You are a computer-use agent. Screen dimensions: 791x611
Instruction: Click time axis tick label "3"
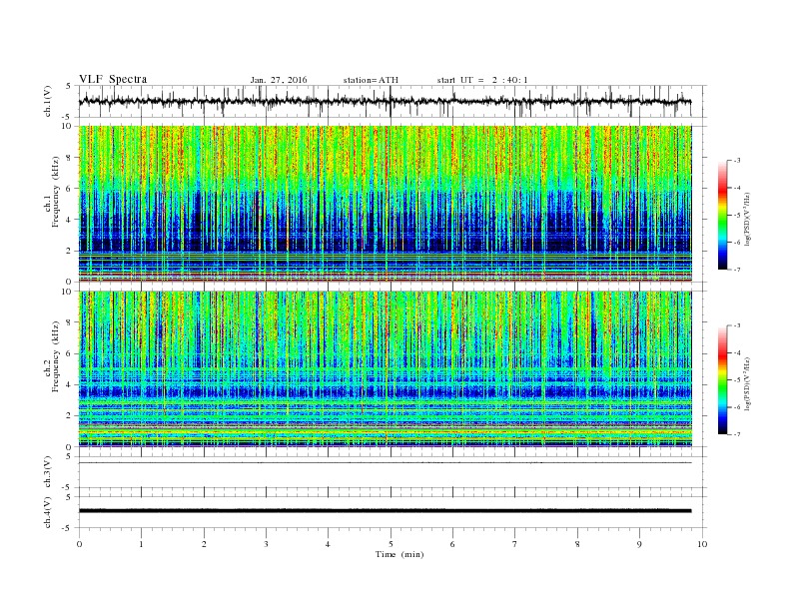tap(266, 544)
